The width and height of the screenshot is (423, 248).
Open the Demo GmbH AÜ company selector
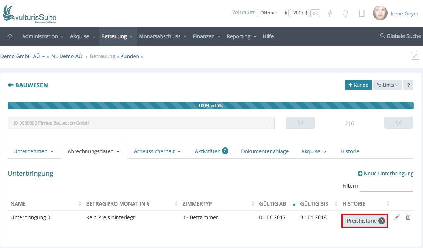point(23,56)
